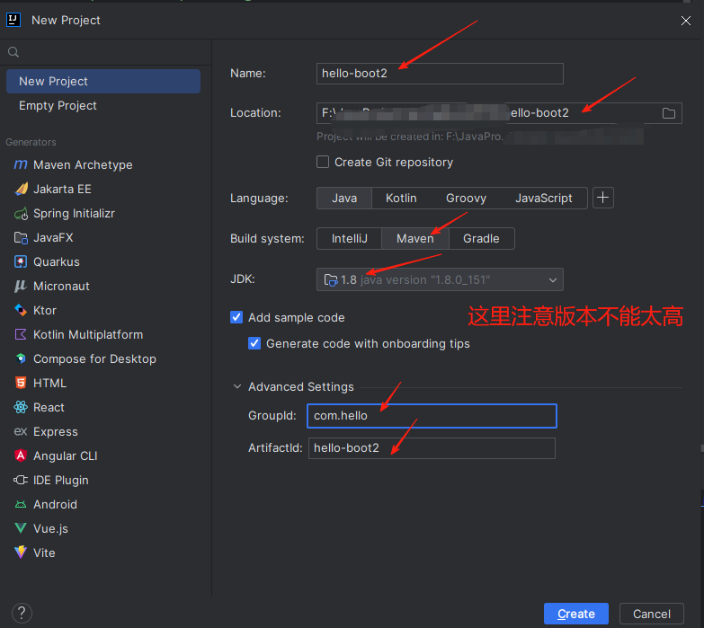The image size is (704, 628).
Task: Choose IntelliJ build system
Action: (350, 239)
